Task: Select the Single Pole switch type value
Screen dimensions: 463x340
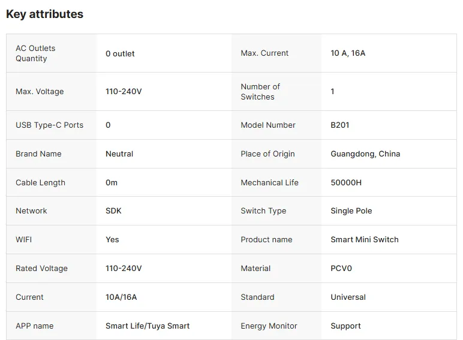Action: (x=351, y=211)
